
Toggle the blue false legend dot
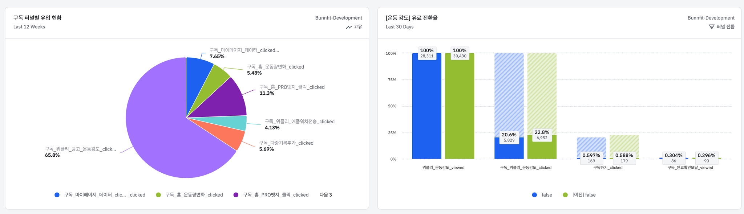[534, 195]
